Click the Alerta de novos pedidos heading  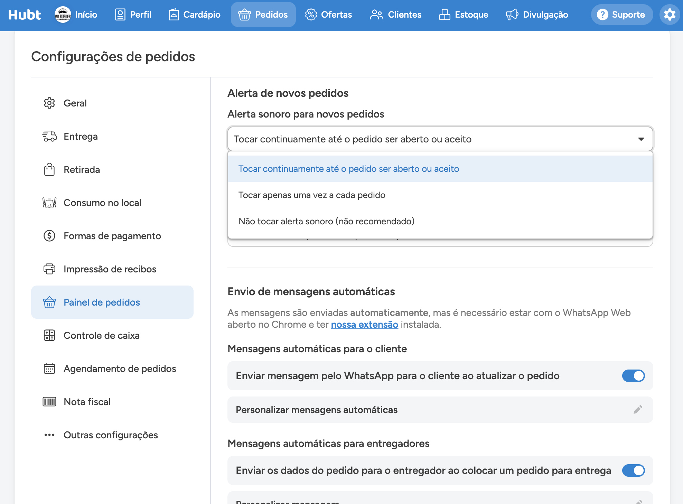click(288, 93)
